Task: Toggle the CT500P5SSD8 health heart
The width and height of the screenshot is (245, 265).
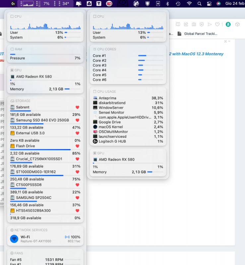Action: coord(77,185)
